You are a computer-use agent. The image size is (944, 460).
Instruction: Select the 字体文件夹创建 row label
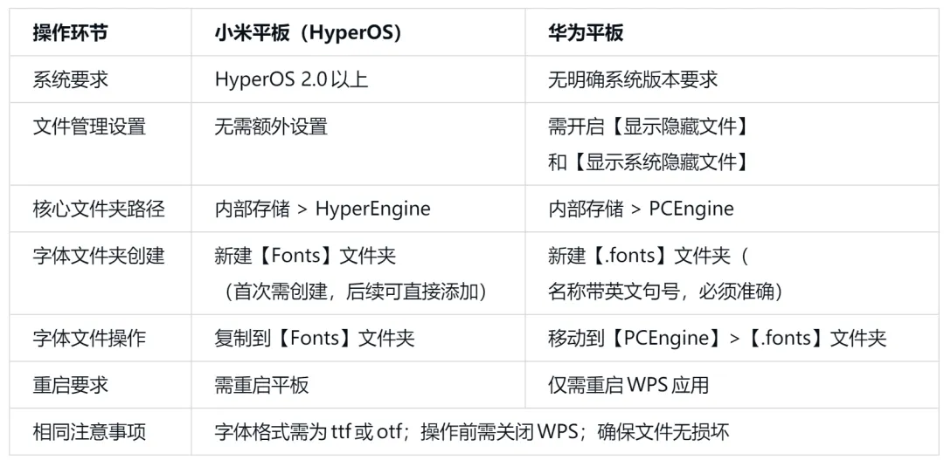pyautogui.click(x=99, y=256)
